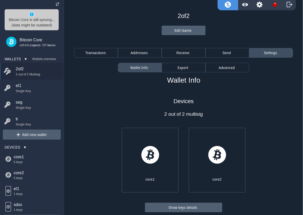Select the Settings tab
This screenshot has height=215, width=303.
271,53
